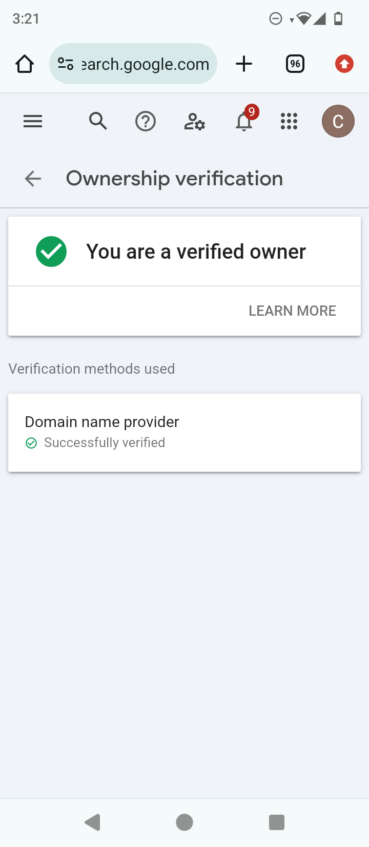This screenshot has width=369, height=847.
Task: Open a new tab with plus icon
Action: (x=244, y=64)
